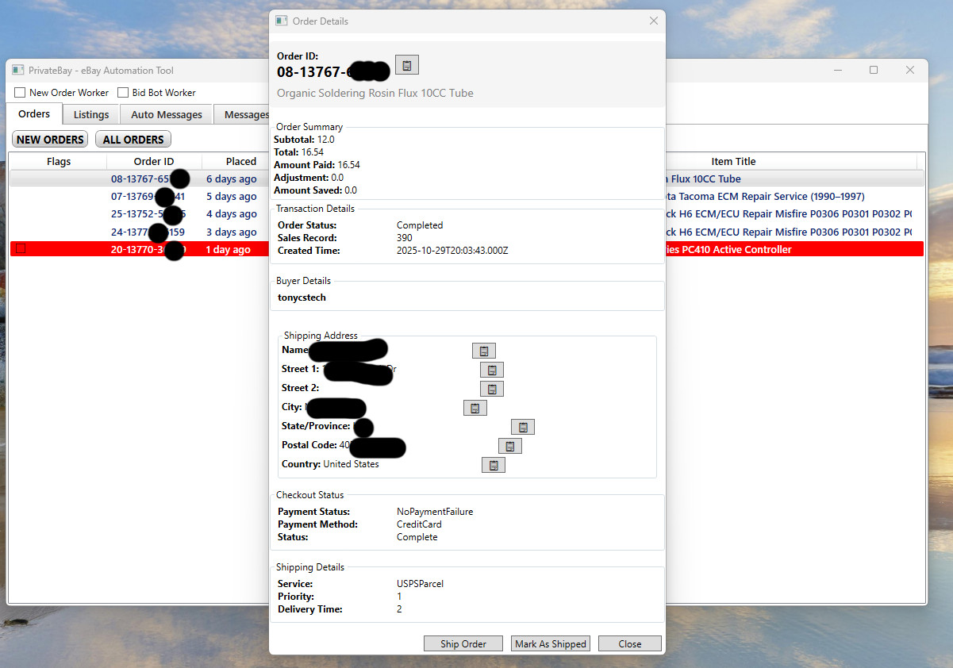Switch to the Listings tab
The image size is (953, 668).
tap(91, 115)
